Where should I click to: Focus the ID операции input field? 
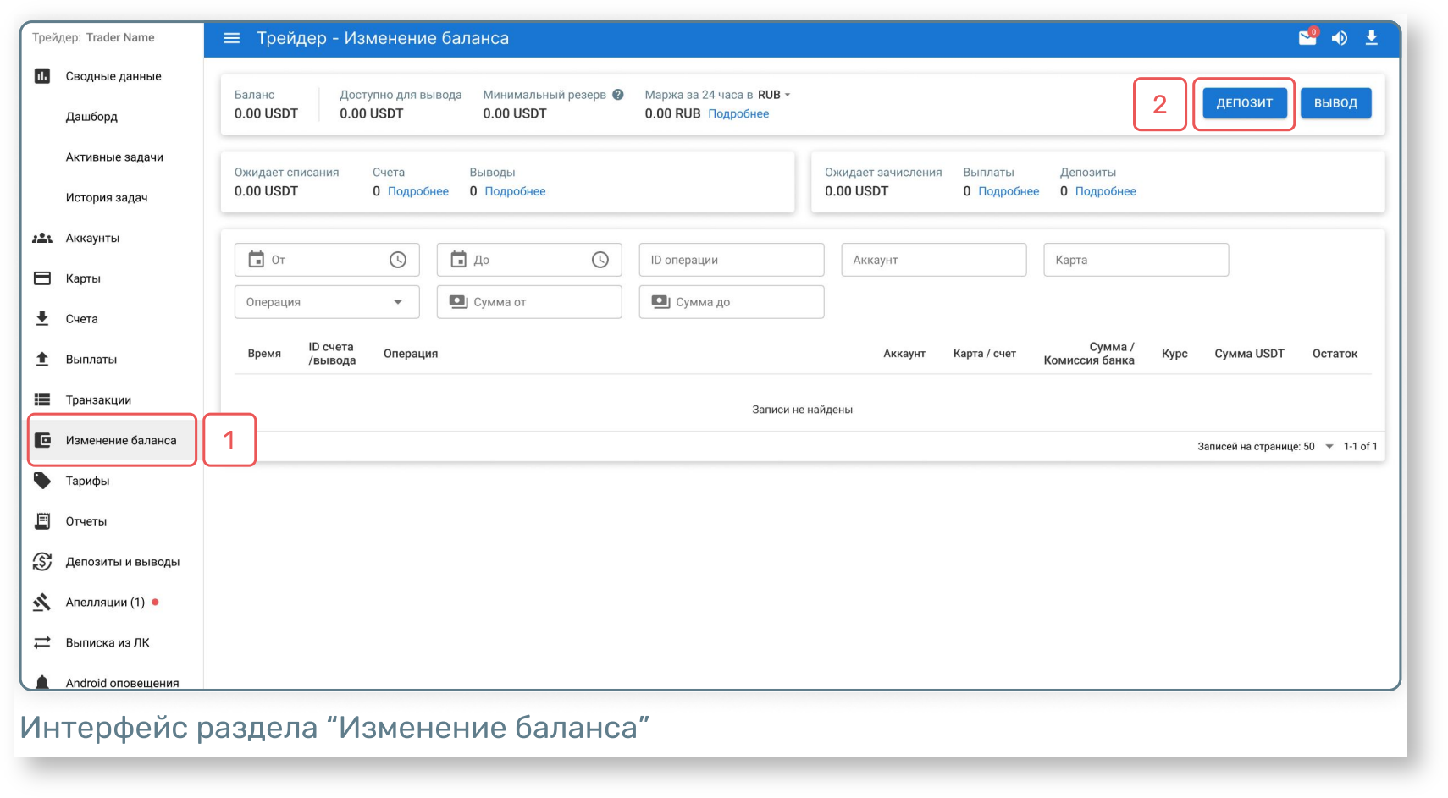pos(732,260)
